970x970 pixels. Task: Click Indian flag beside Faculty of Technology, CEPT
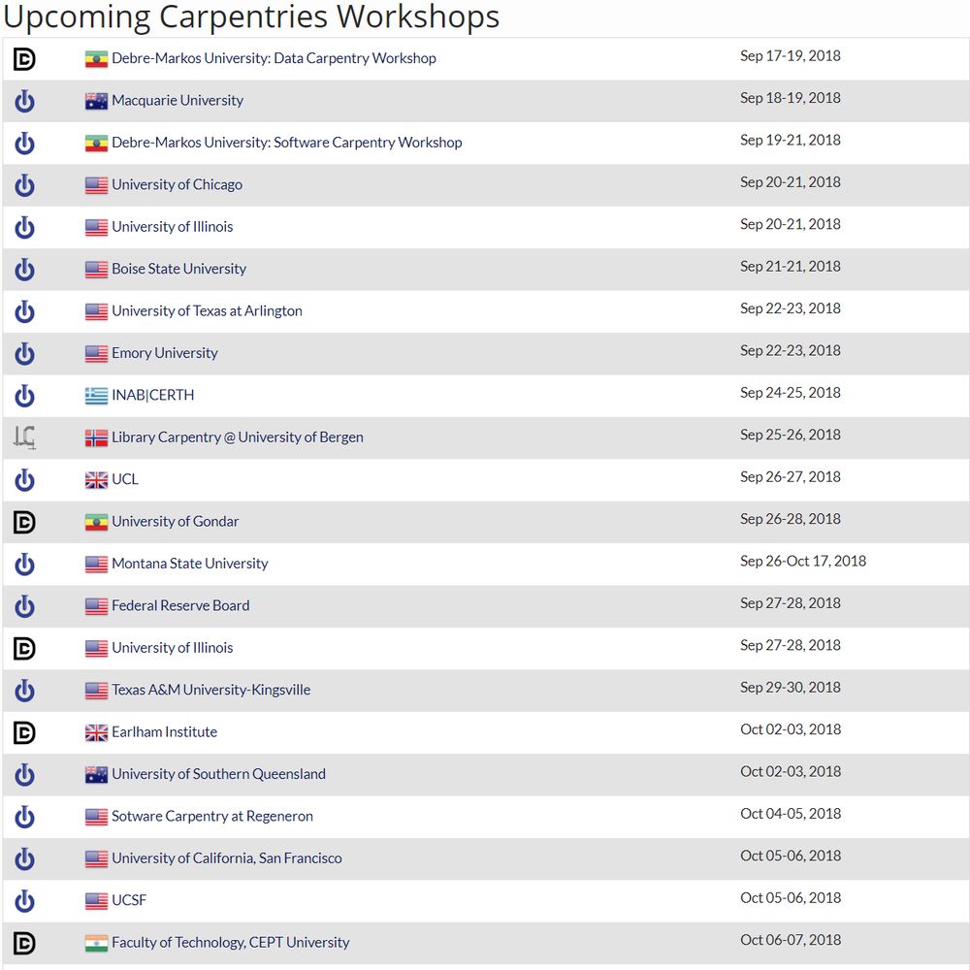96,943
